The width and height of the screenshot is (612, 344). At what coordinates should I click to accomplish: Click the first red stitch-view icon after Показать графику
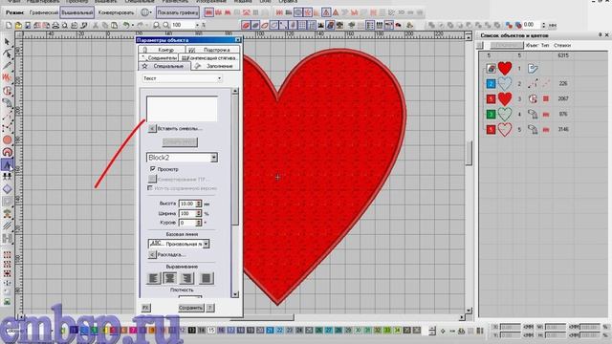pos(208,12)
